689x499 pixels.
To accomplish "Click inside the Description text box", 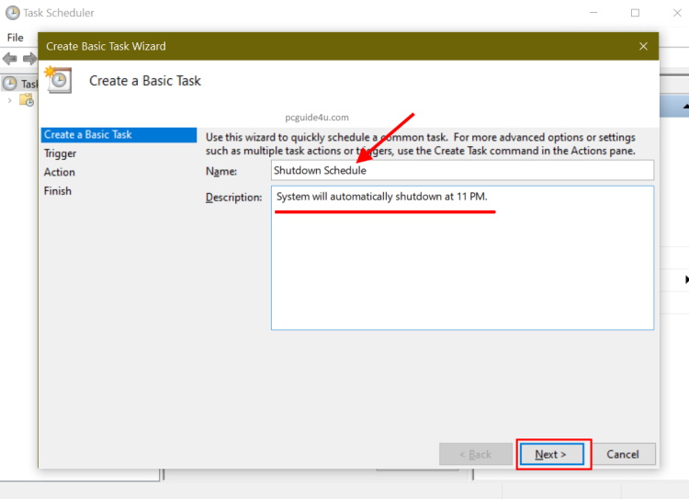I will pos(462,267).
